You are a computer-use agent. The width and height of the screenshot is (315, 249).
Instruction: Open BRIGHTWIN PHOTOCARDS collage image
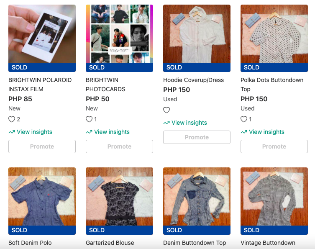119,33
